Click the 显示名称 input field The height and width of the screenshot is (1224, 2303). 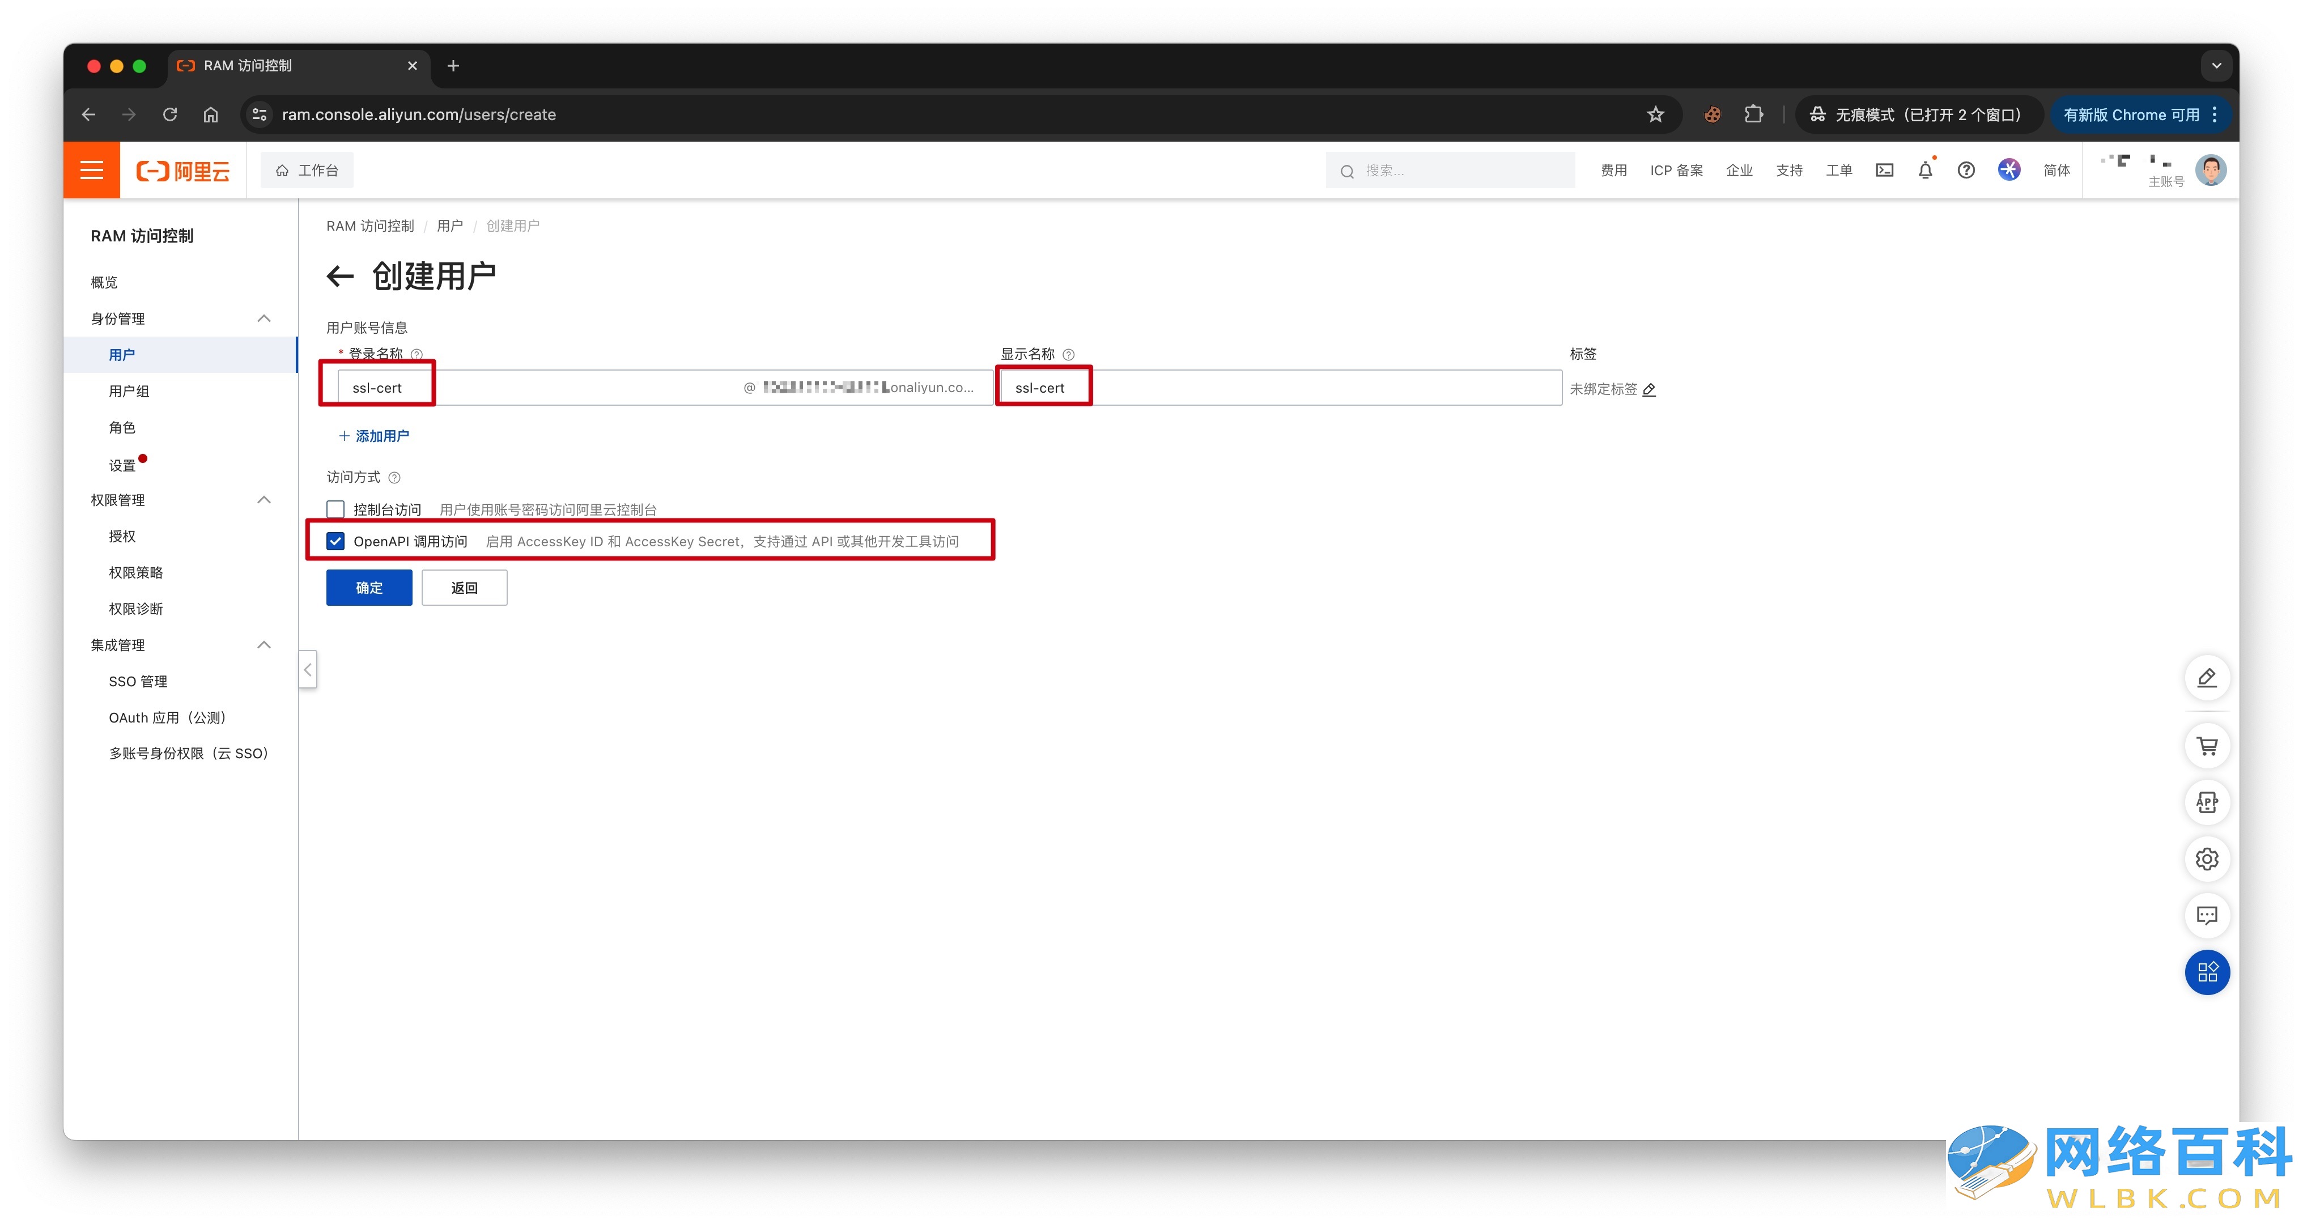pyautogui.click(x=1278, y=387)
